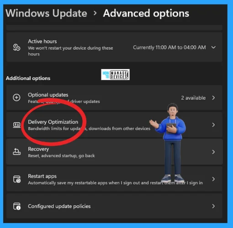
Task: Click the Advanced options breadcrumb title
Action: tap(146, 13)
